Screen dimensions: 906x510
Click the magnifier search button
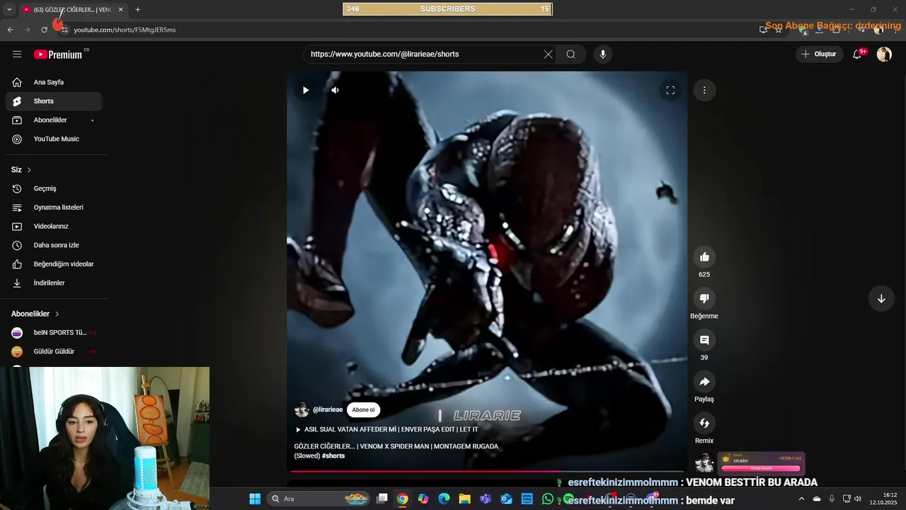point(570,55)
